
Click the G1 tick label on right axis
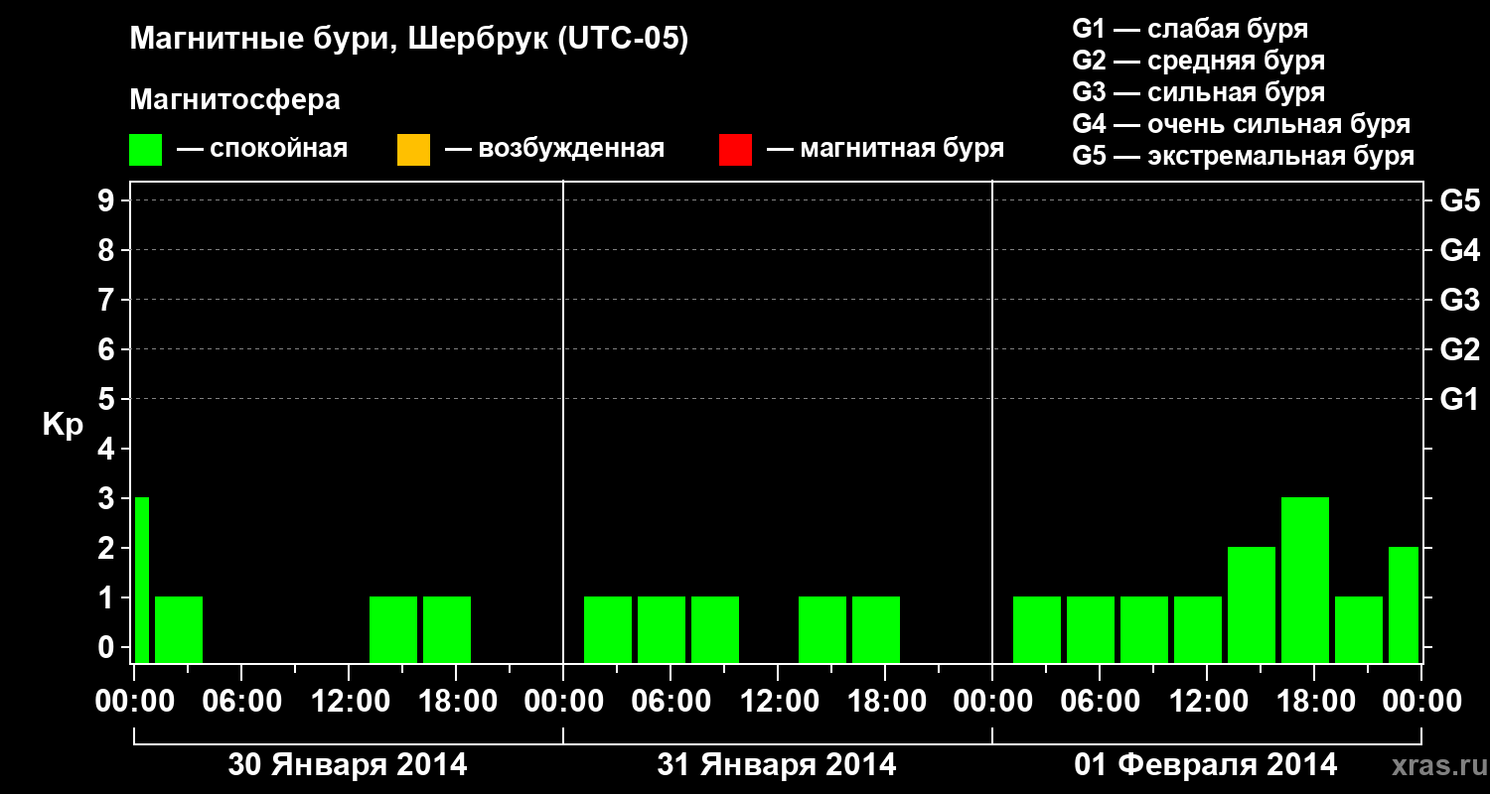1459,399
